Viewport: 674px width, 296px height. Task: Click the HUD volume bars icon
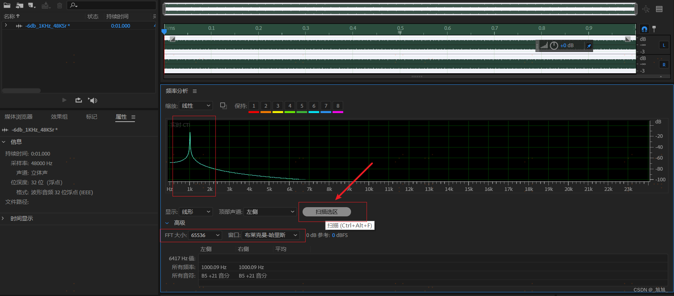544,46
